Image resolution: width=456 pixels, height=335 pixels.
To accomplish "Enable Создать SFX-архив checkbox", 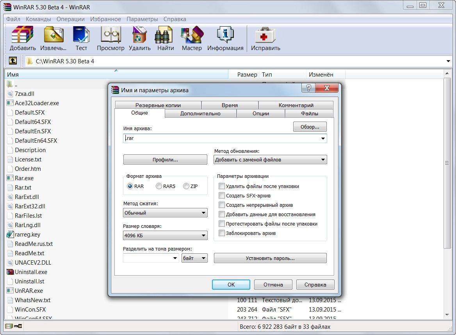I will coord(222,195).
